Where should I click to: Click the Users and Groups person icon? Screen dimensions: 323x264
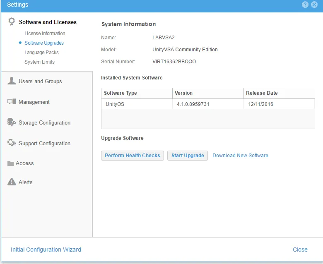(12, 81)
